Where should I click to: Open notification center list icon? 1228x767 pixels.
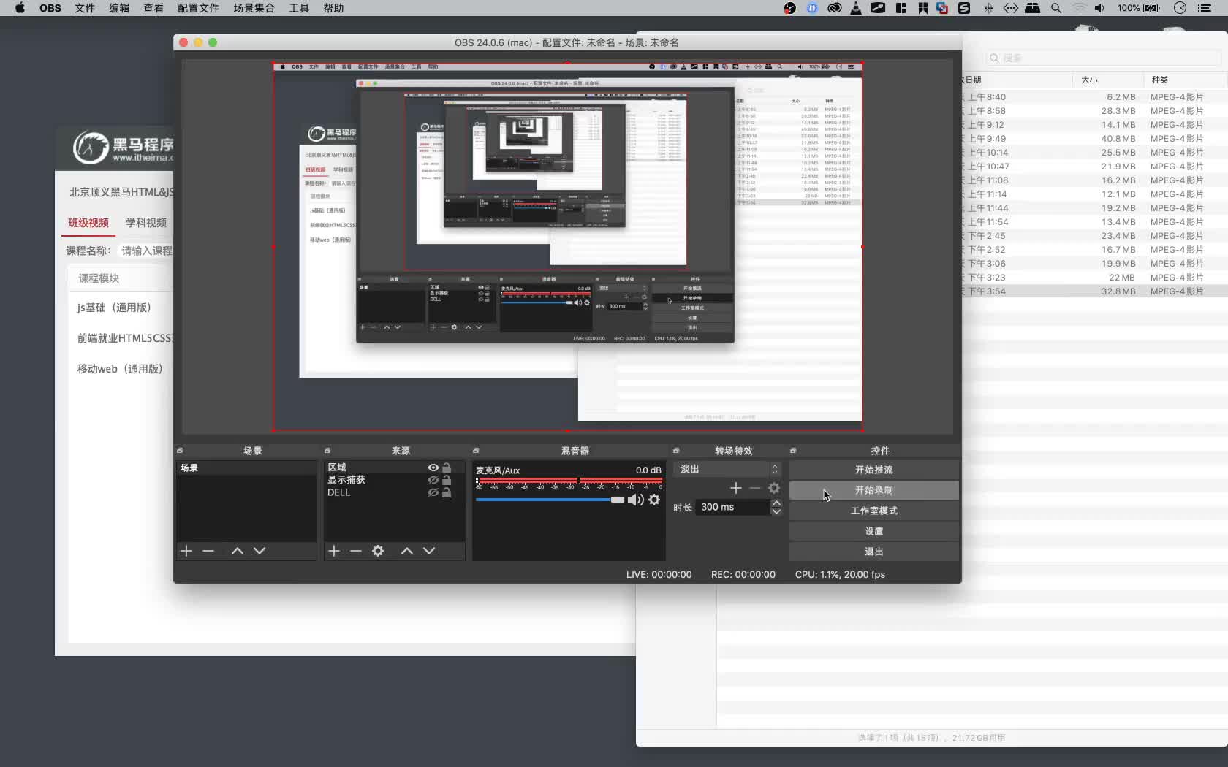pos(1205,8)
